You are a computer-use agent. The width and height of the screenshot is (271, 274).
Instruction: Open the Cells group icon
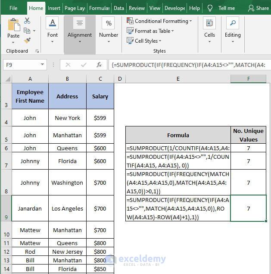(209, 23)
